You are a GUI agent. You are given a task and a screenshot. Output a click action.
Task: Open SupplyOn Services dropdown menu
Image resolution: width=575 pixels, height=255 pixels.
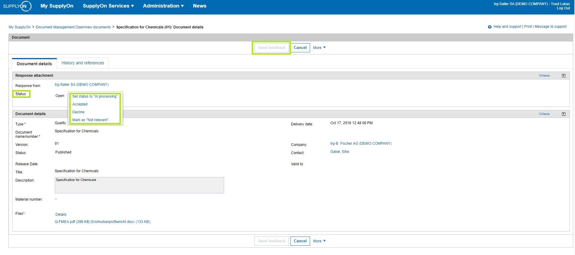pos(108,6)
